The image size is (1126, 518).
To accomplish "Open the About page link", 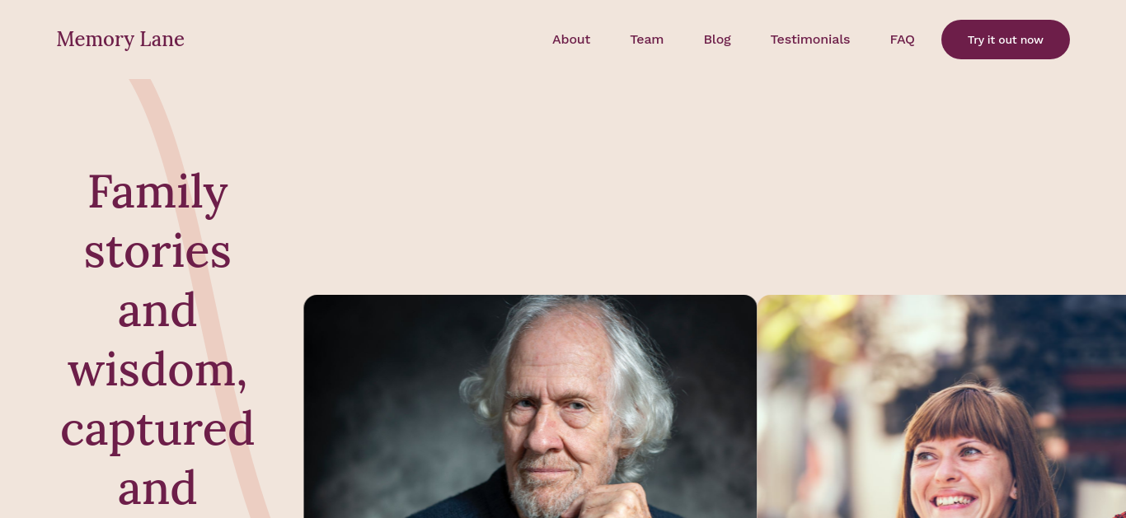I will (571, 40).
